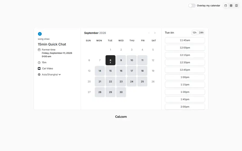Click the Cal Video location label
Viewport: 242px width, 151px height.
[47, 69]
